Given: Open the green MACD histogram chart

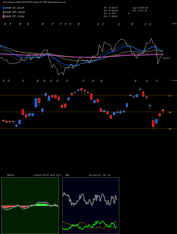Looking at the screenshot, I should click(x=30, y=206).
